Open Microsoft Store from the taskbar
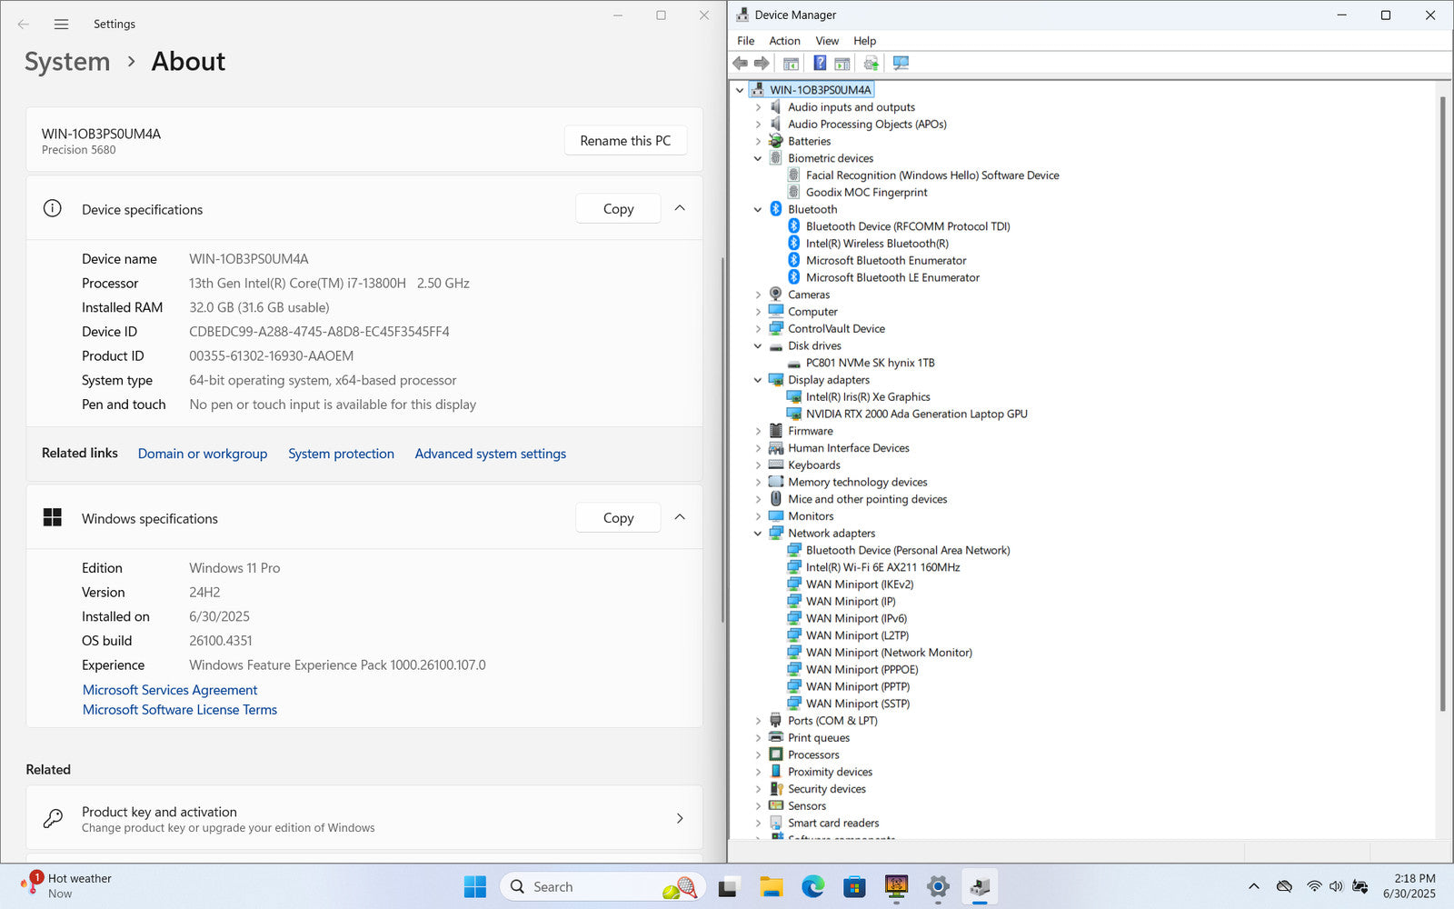Viewport: 1454px width, 909px height. 854,886
